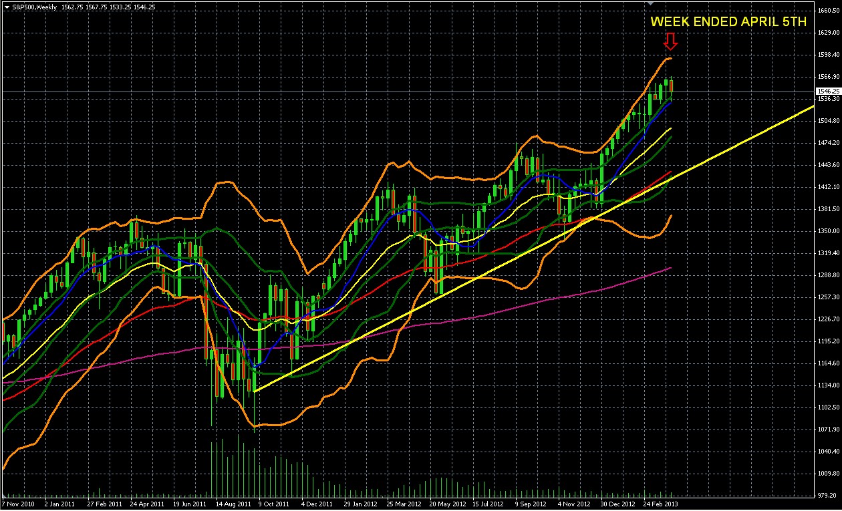Click the 1288.80 price axis label
Screen dimensions: 842x511
pyautogui.click(x=828, y=275)
